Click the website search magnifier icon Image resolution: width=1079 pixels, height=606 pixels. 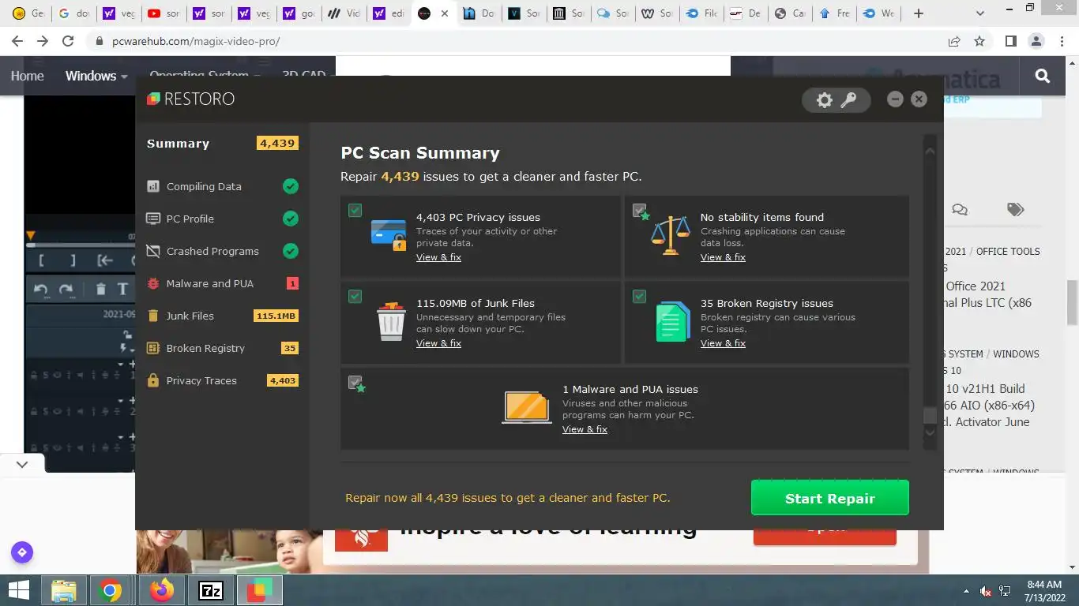point(1043,76)
